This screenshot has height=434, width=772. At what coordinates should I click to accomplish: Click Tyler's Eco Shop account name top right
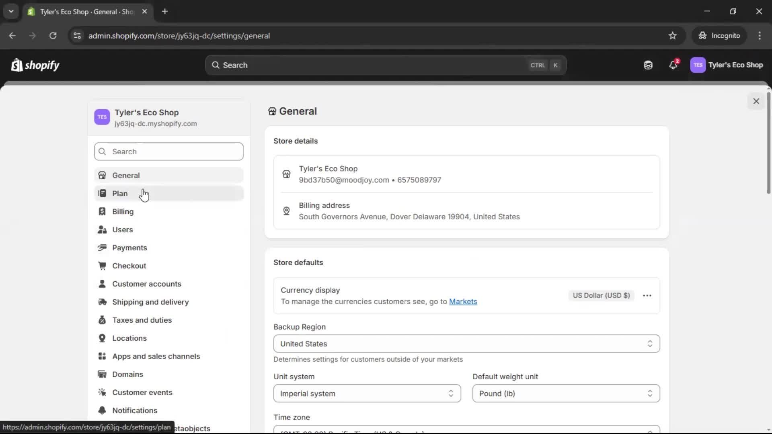coord(735,65)
